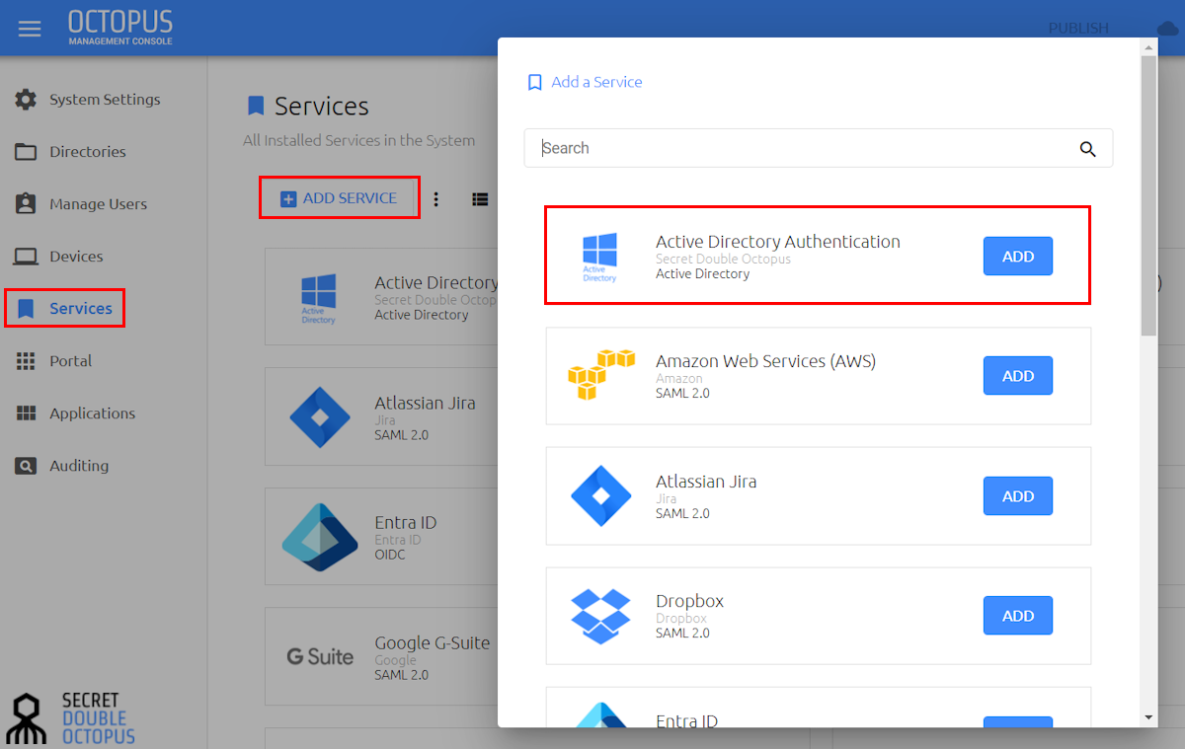Click the Search field in Add a Service dialog
The image size is (1185, 749).
[x=818, y=148]
